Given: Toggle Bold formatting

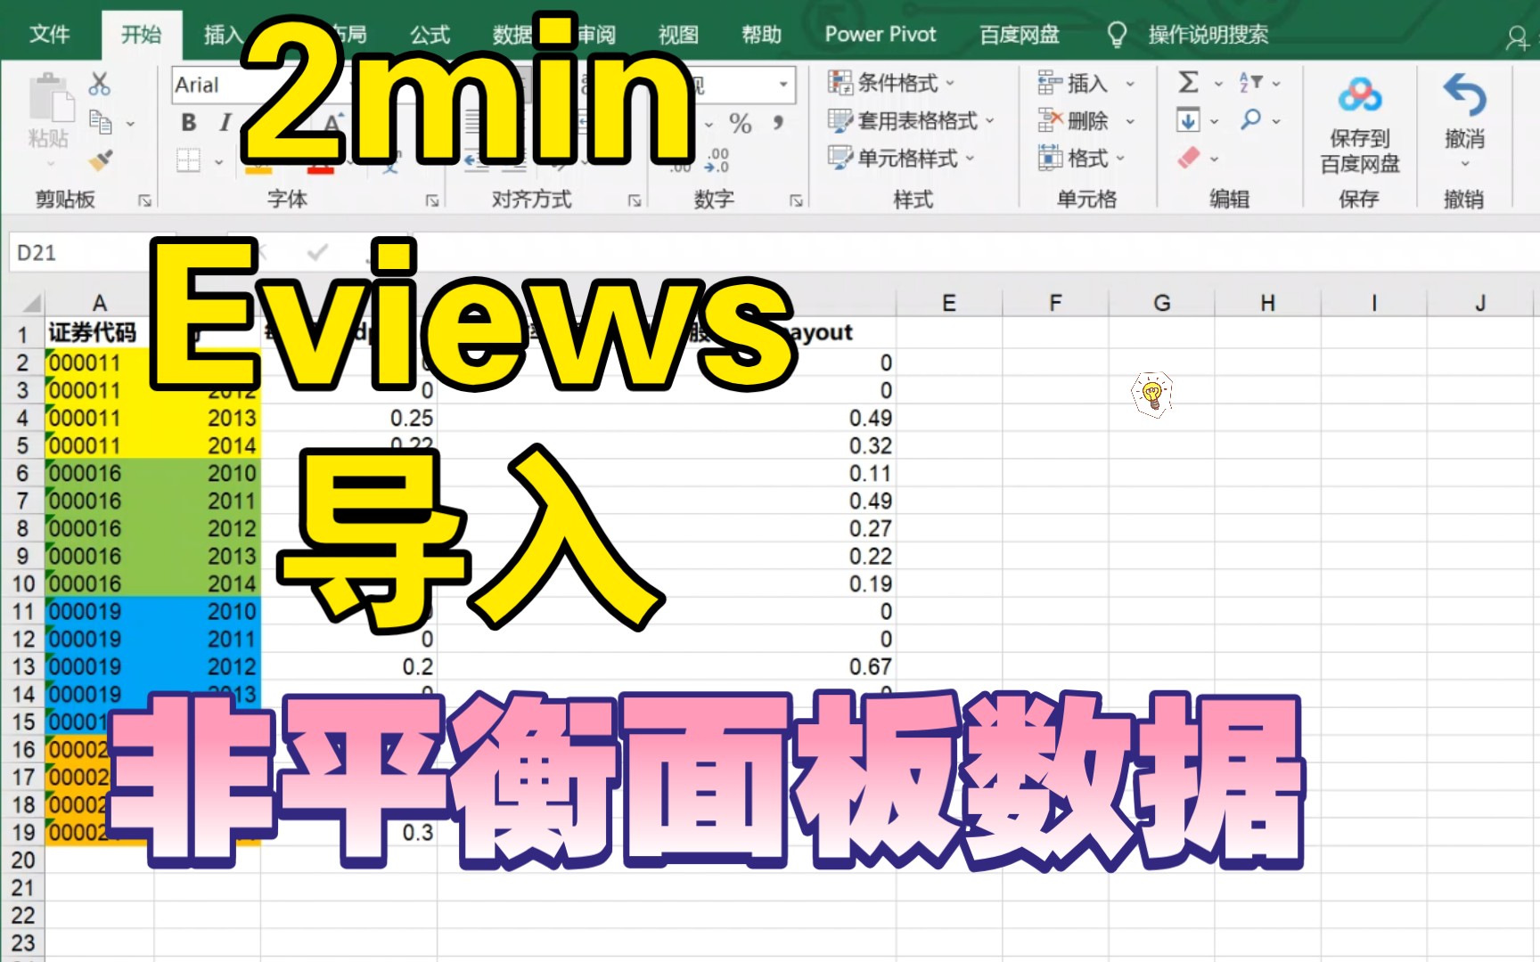Looking at the screenshot, I should click(188, 122).
